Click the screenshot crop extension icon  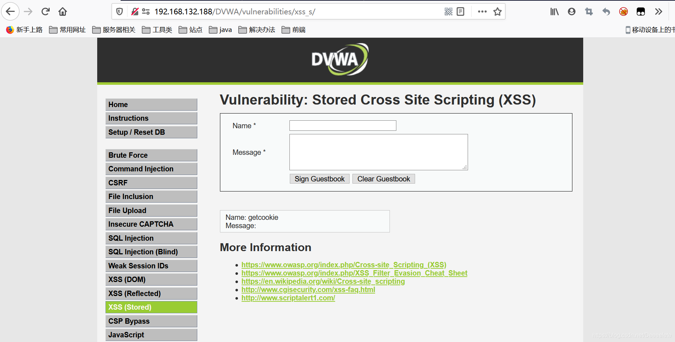coord(589,11)
